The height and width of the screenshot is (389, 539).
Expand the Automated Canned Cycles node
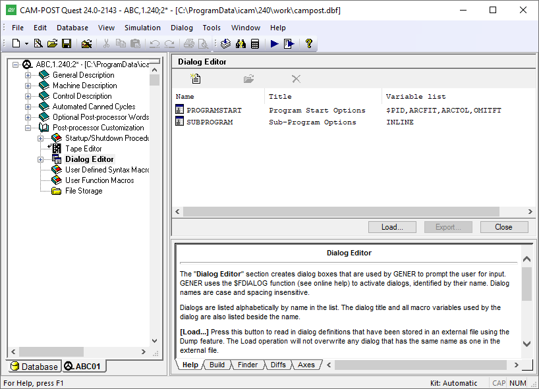(28, 107)
